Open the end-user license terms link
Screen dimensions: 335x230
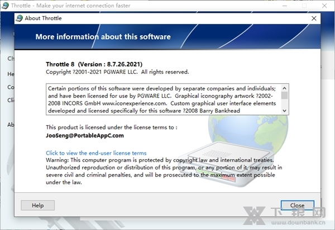(x=96, y=153)
